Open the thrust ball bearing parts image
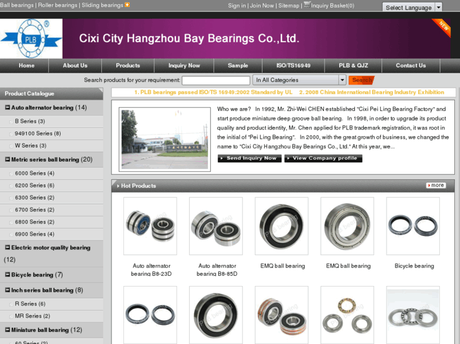 point(347,315)
